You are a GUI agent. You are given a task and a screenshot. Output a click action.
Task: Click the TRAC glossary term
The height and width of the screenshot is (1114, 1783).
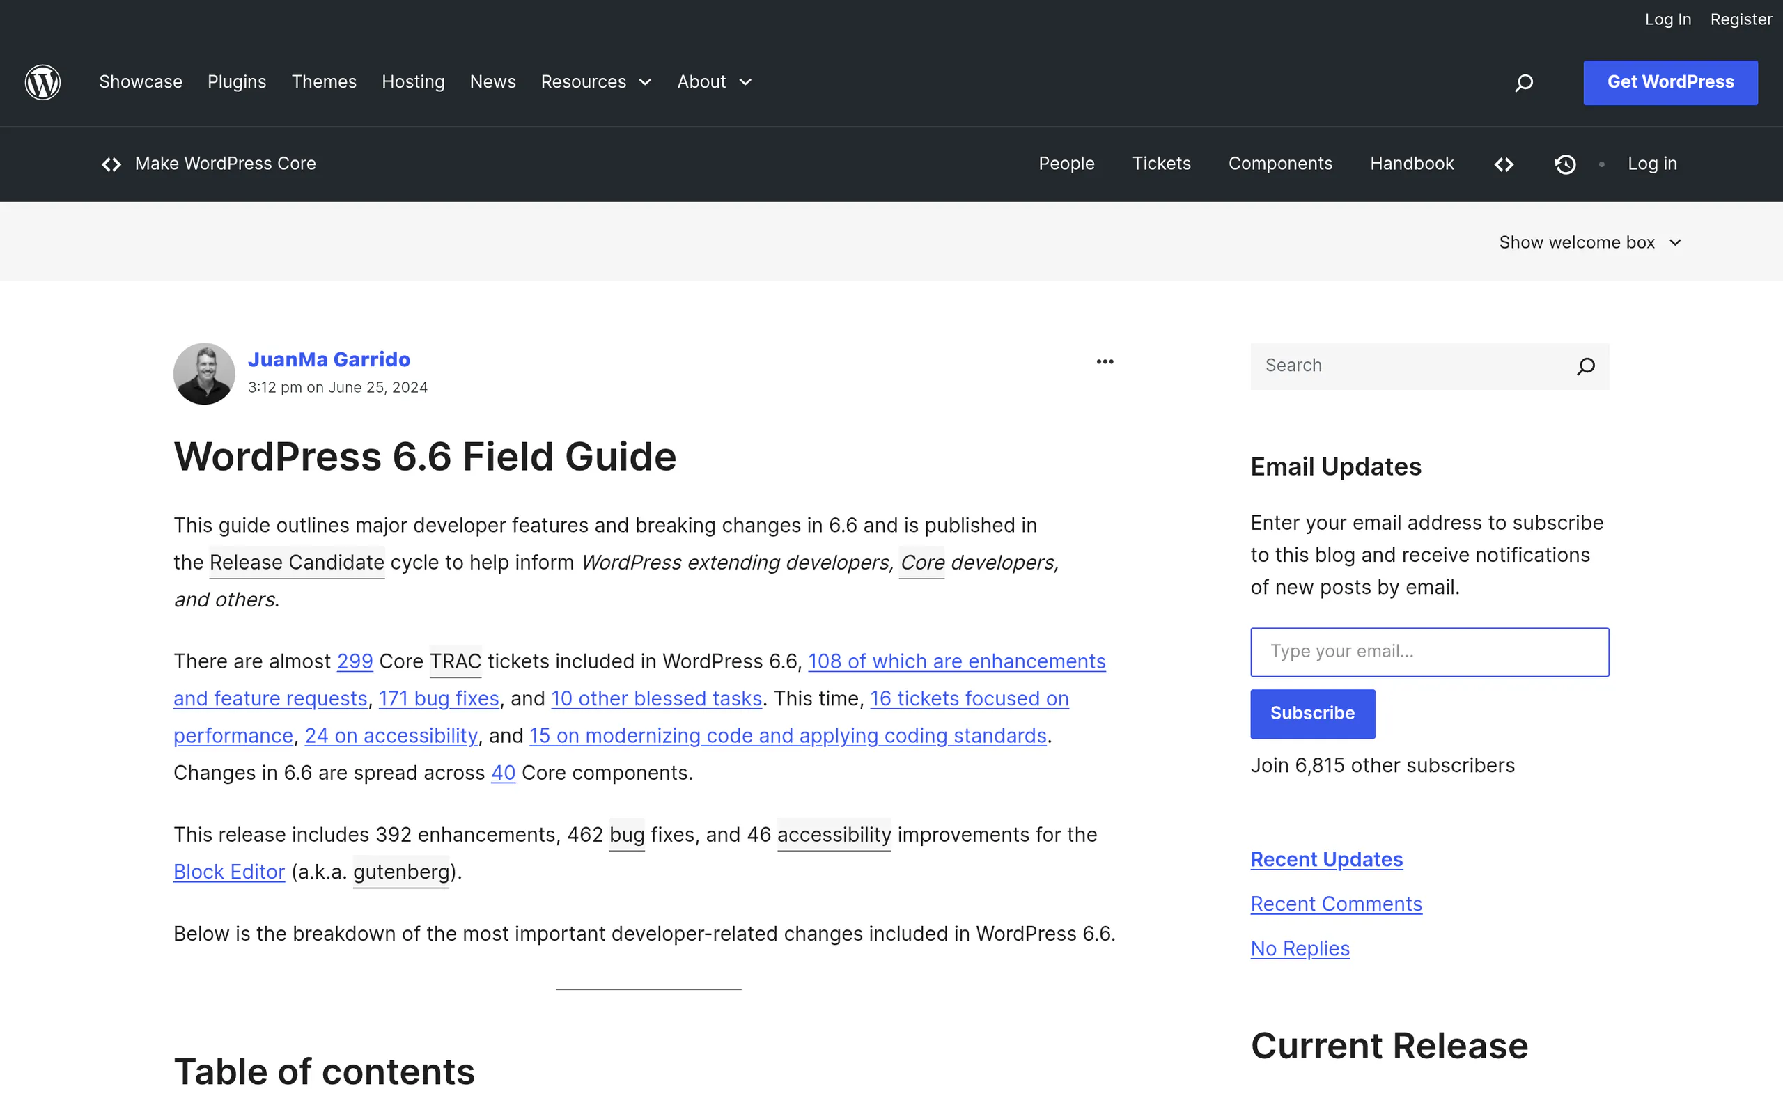455,661
